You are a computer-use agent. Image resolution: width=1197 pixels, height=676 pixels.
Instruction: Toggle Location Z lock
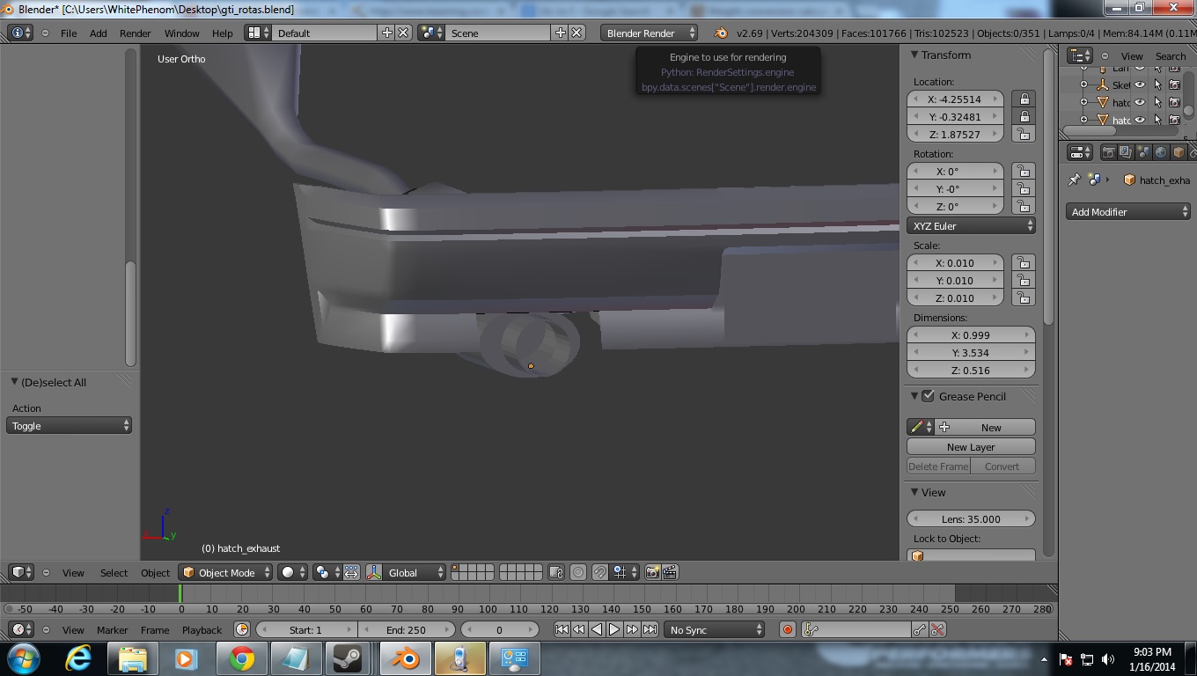click(x=1023, y=134)
